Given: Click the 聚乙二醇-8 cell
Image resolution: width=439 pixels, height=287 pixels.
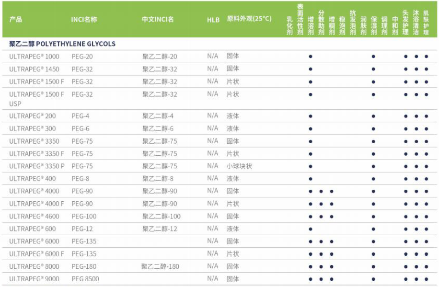Looking at the screenshot, I should click(x=158, y=179).
